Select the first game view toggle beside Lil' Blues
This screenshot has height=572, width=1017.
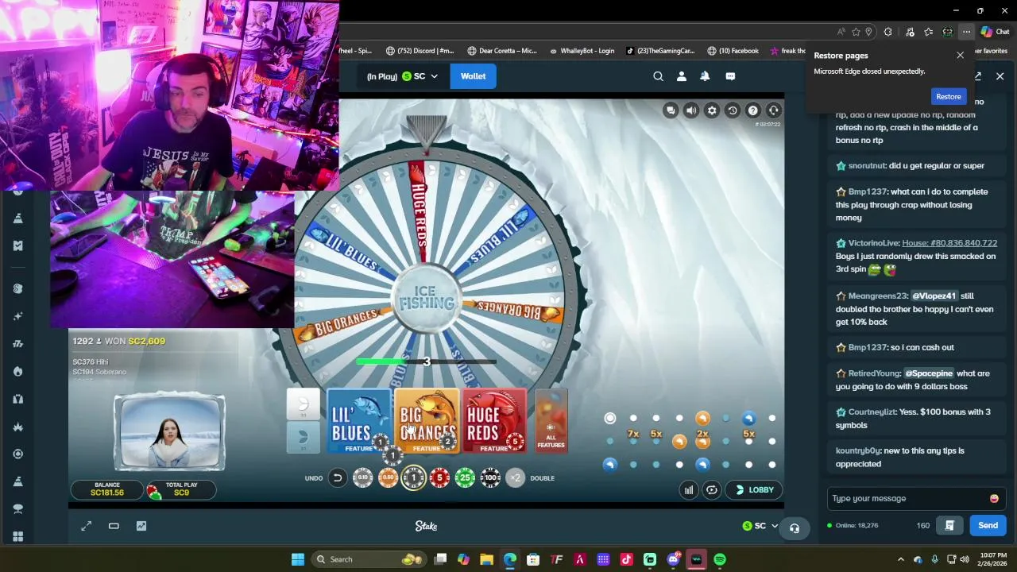pos(303,405)
